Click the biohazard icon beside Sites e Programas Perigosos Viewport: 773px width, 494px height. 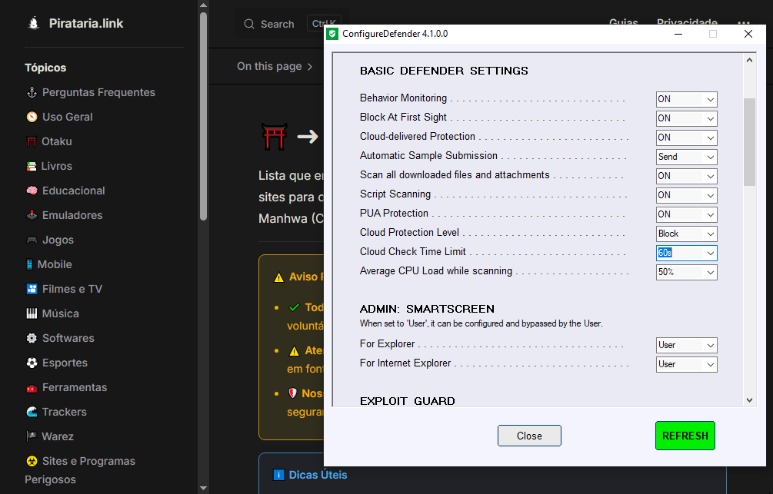(32, 462)
